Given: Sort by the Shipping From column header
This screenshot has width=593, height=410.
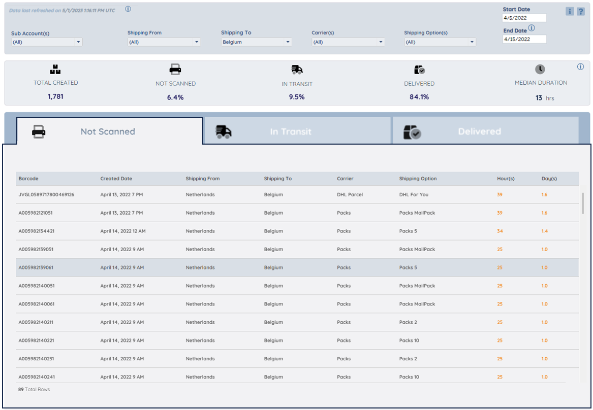Looking at the screenshot, I should coord(202,179).
